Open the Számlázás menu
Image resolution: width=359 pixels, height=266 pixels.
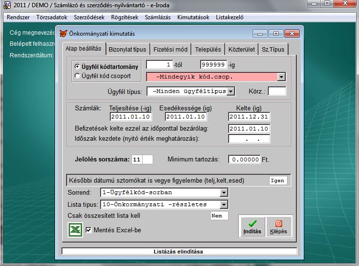coord(158,17)
